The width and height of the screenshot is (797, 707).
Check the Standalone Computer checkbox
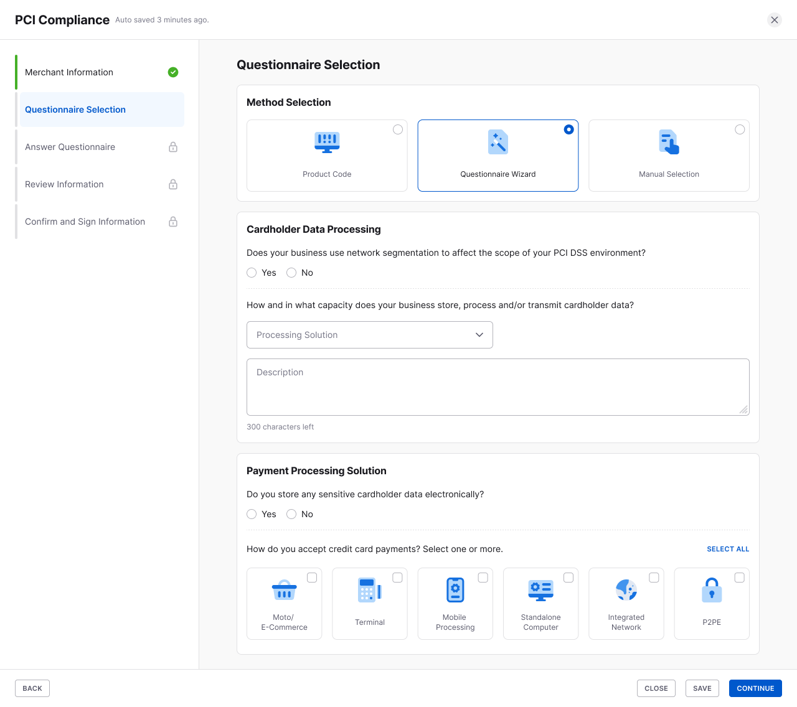point(568,578)
